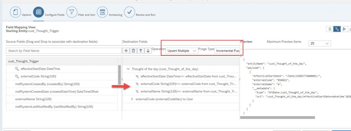351x131 pixels.
Task: Click Options step label
Action: pyautogui.click(x=26, y=15)
